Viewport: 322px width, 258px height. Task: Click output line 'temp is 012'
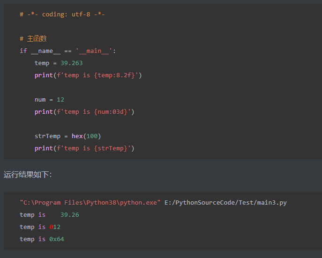40,227
